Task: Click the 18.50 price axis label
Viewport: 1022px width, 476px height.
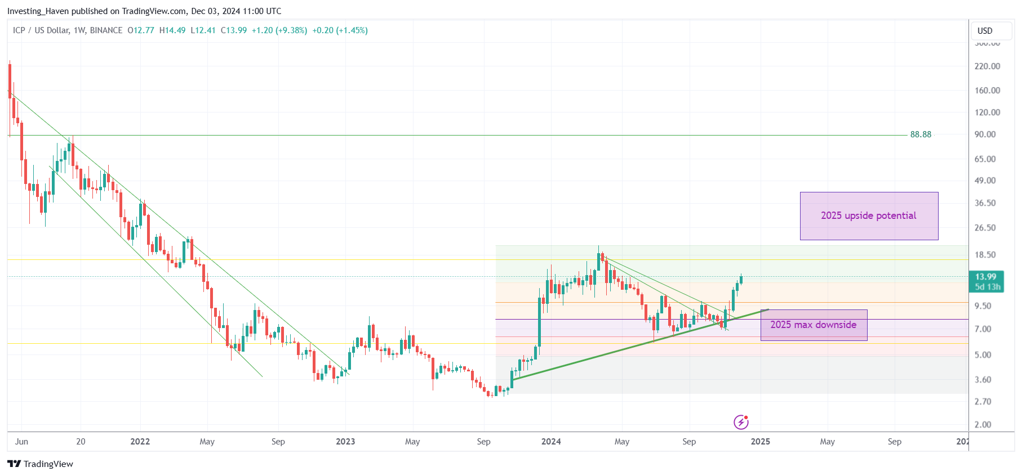Action: click(985, 255)
